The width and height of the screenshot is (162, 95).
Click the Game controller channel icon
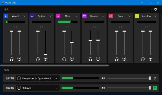tap(111, 16)
